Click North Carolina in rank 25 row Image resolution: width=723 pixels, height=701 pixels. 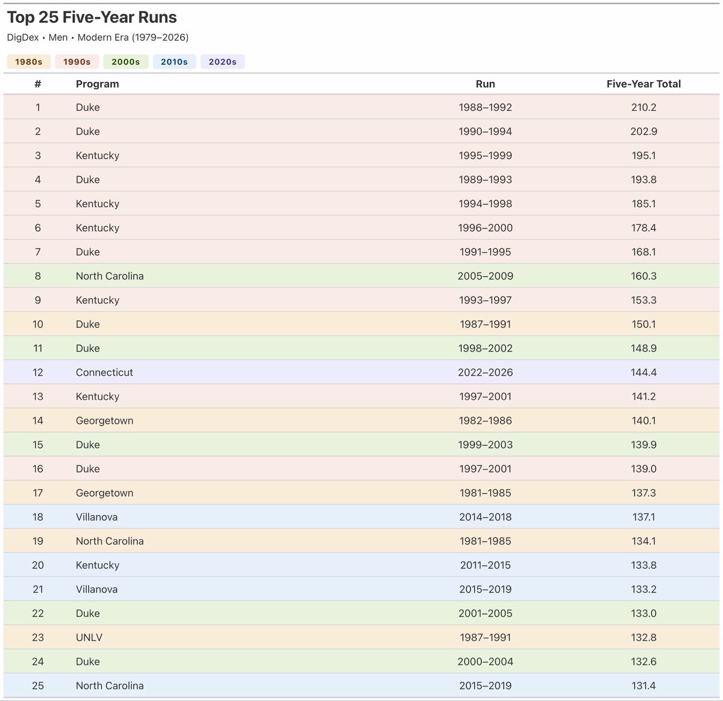(x=110, y=685)
